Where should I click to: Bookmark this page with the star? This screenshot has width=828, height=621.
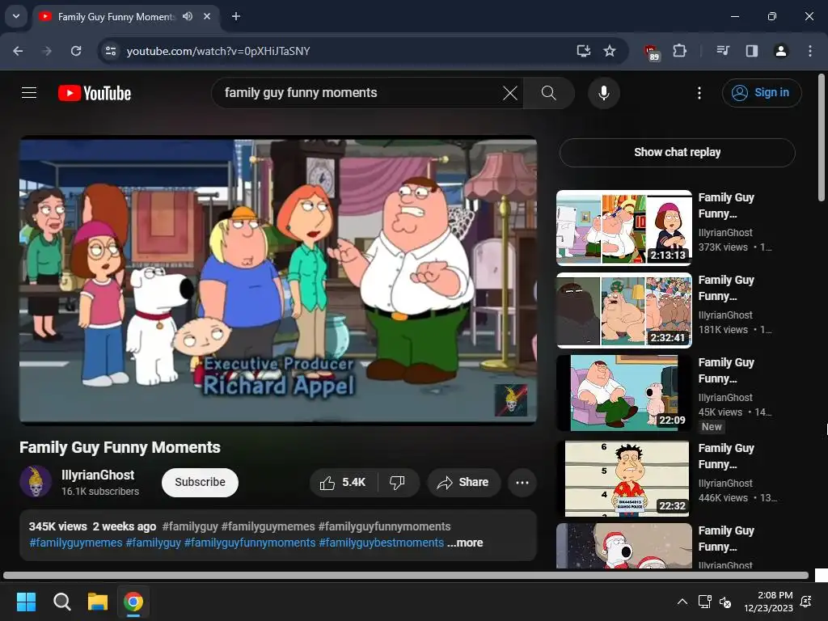[x=610, y=51]
